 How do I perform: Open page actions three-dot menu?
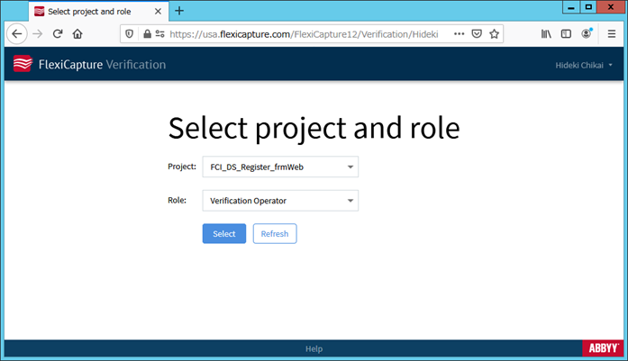coord(459,34)
